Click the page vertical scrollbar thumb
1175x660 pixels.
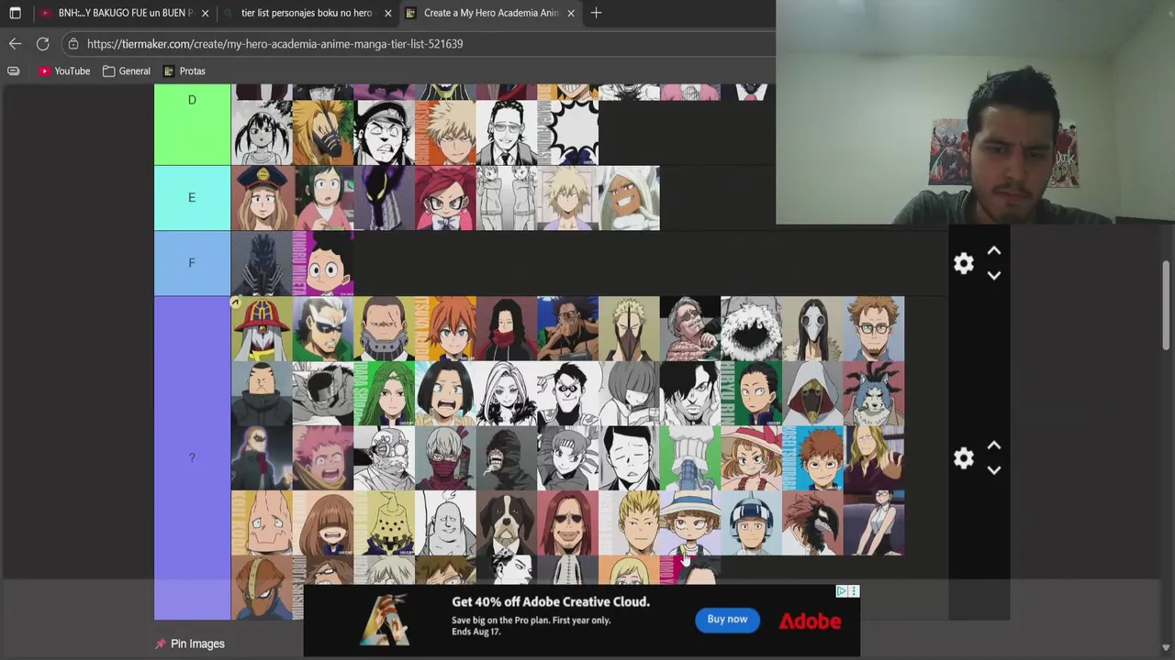[1166, 305]
